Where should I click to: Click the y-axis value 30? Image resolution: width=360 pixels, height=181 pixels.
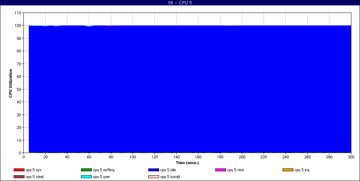19,115
